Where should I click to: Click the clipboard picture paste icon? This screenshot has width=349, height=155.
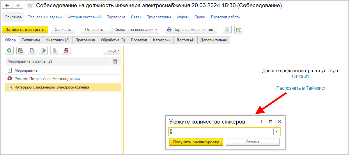point(21,51)
